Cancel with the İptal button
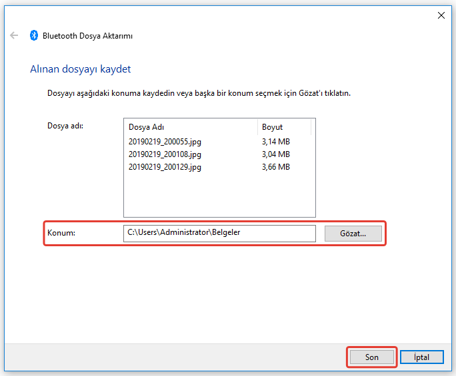Screen dimensions: 456x376 coord(422,357)
